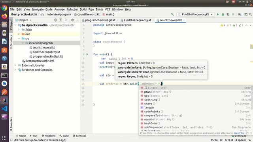The image size is (253, 142).
Task: Launch Firefox from the dock
Action: click(x=4, y=16)
